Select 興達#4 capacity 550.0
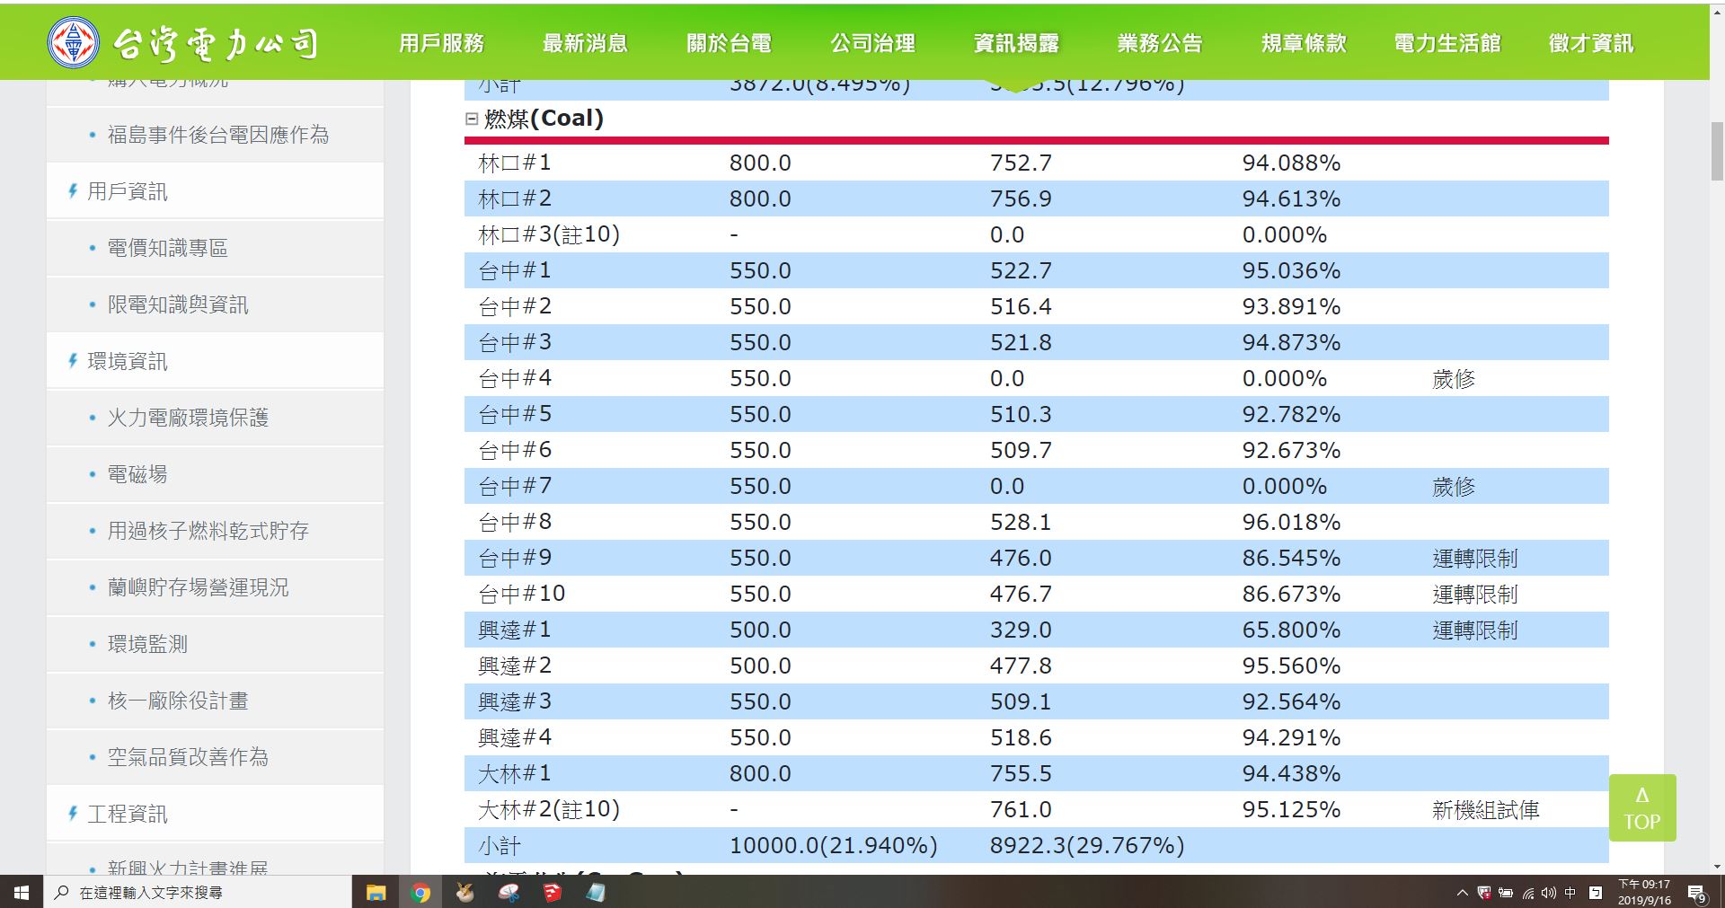 (x=760, y=737)
